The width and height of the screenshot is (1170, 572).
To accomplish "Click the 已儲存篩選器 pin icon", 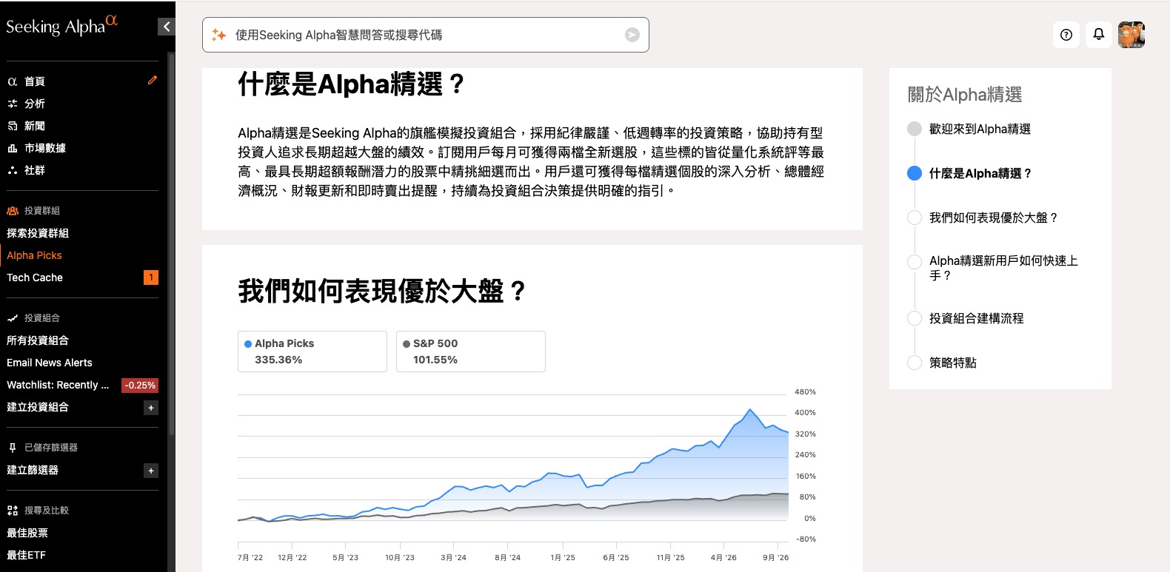I will 13,448.
